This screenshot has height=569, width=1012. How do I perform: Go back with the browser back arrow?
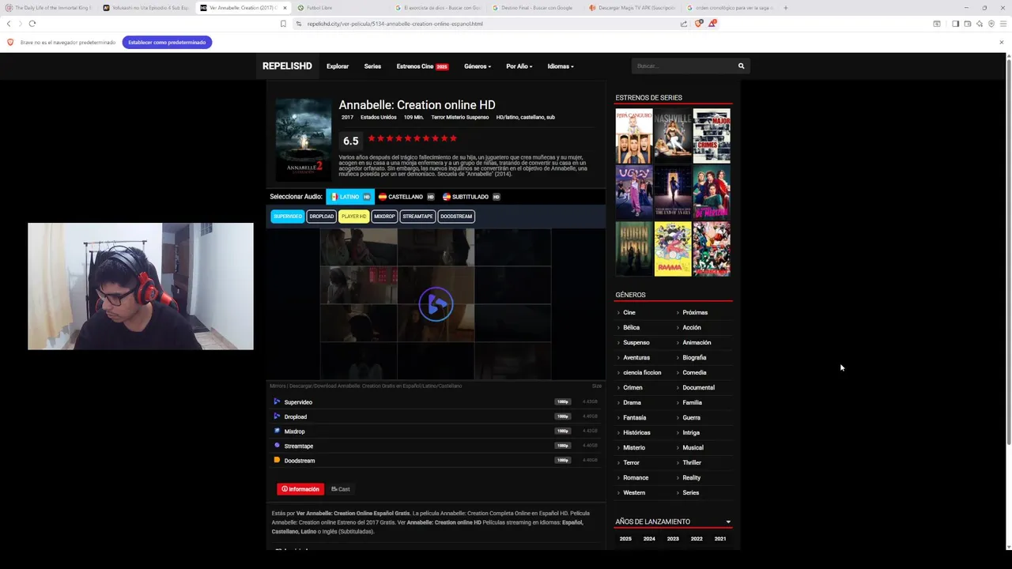(9, 24)
